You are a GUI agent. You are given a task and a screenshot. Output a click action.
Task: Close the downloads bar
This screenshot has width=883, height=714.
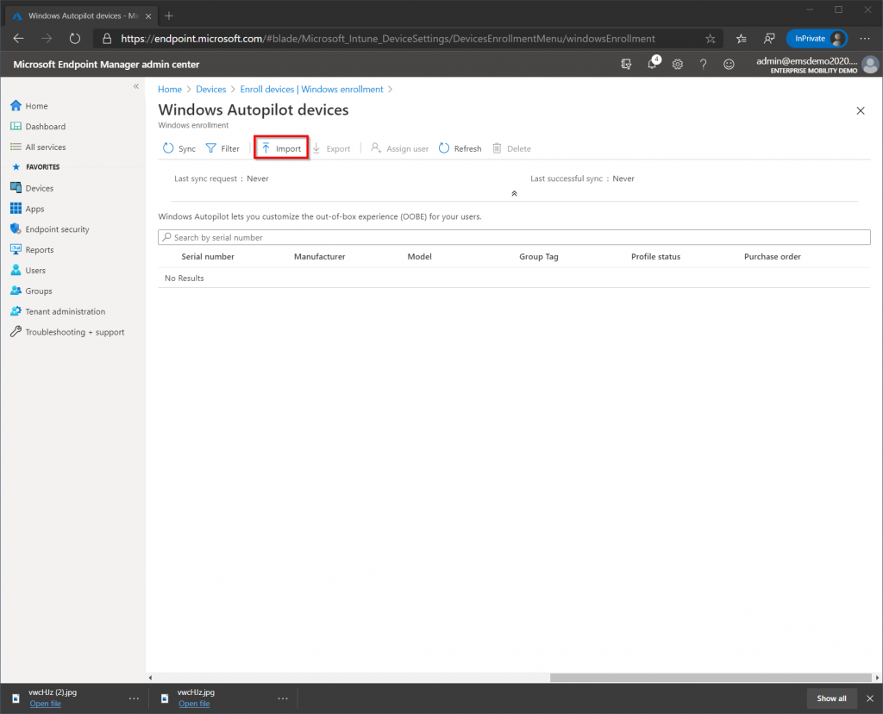(870, 698)
